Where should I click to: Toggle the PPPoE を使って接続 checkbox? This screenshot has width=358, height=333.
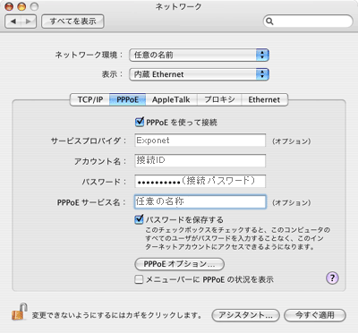[140, 122]
